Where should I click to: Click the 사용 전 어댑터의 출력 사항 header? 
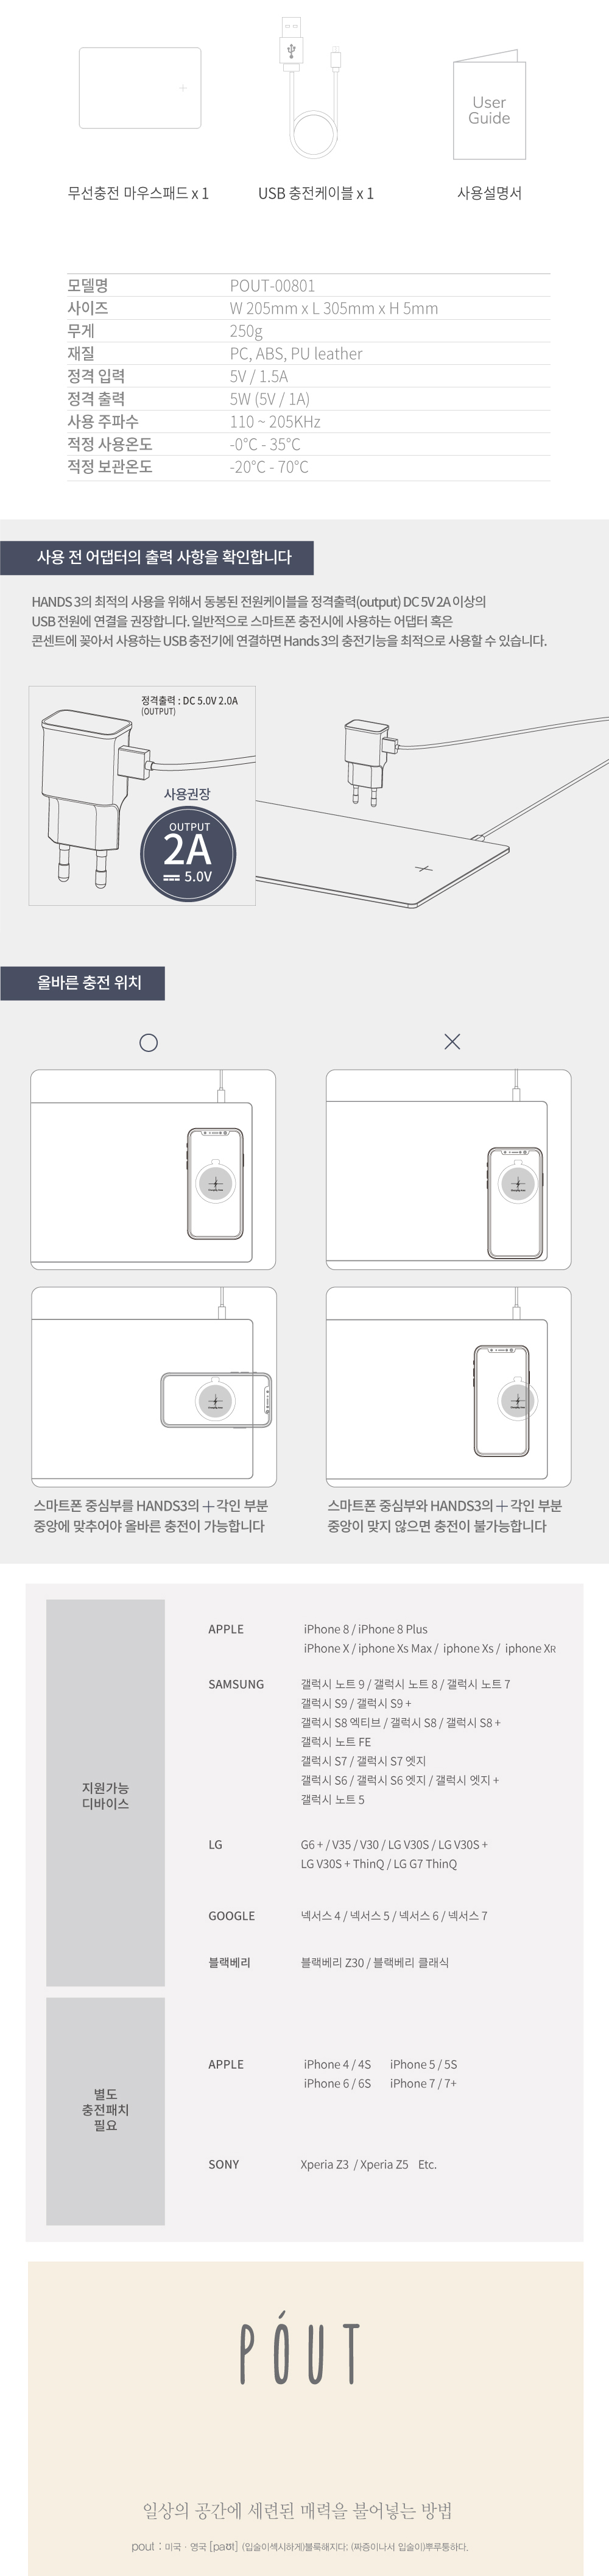(157, 558)
